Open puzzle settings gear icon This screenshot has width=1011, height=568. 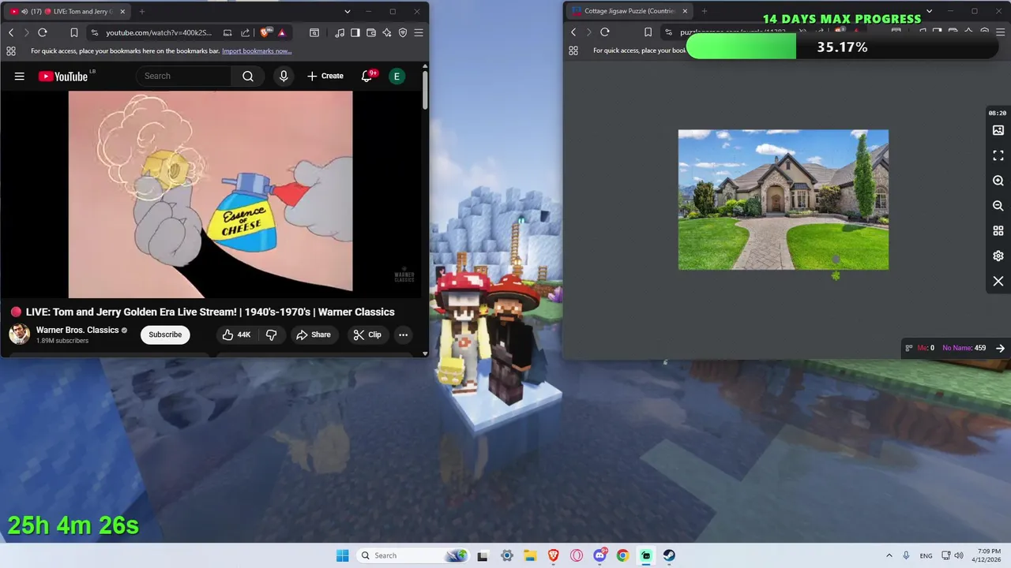coord(998,256)
